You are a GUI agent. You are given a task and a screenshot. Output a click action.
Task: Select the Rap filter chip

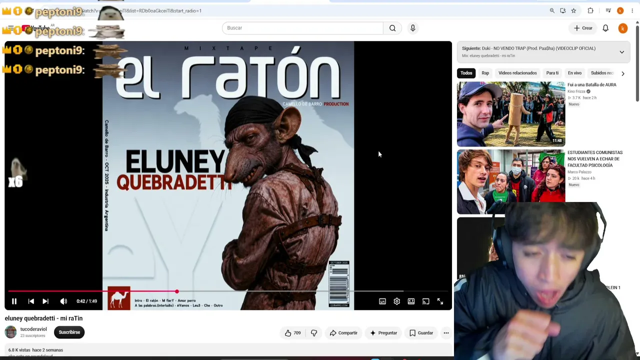[485, 73]
